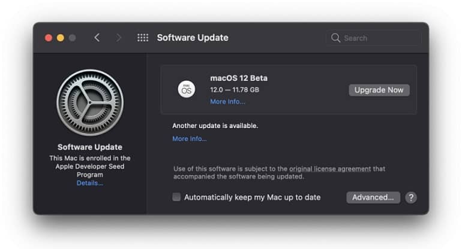Go back with the left chevron
462x249 pixels.
(x=97, y=38)
